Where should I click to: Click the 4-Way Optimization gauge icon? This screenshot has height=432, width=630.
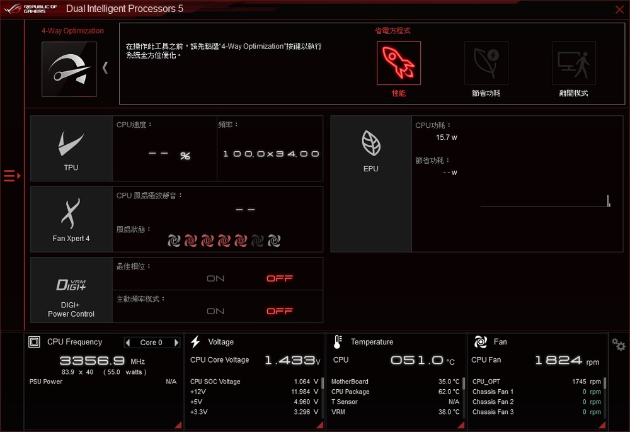click(x=69, y=69)
